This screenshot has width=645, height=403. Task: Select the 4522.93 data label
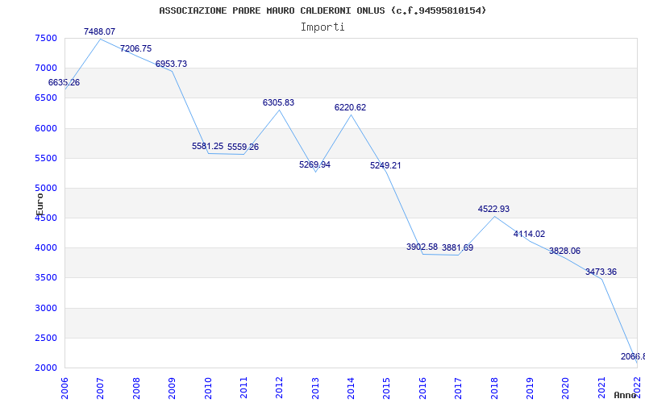[493, 209]
